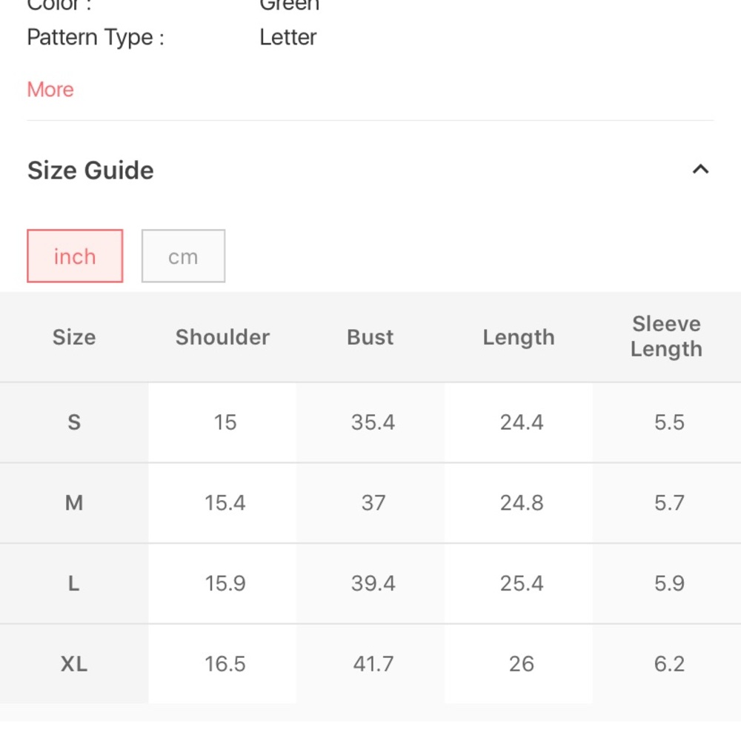This screenshot has height=741, width=741.
Task: Collapse the Size Guide chevron icon
Action: pos(700,169)
